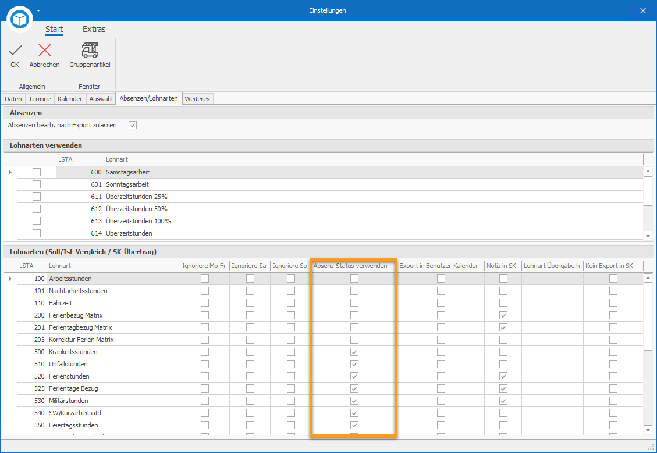Sort by Lohnart column in Lohnarten verwenden

coord(374,159)
